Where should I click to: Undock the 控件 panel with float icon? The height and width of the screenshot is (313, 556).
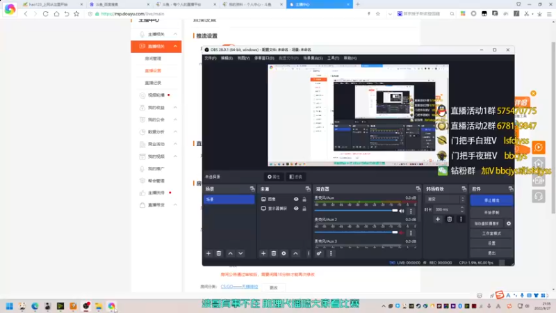click(x=511, y=188)
